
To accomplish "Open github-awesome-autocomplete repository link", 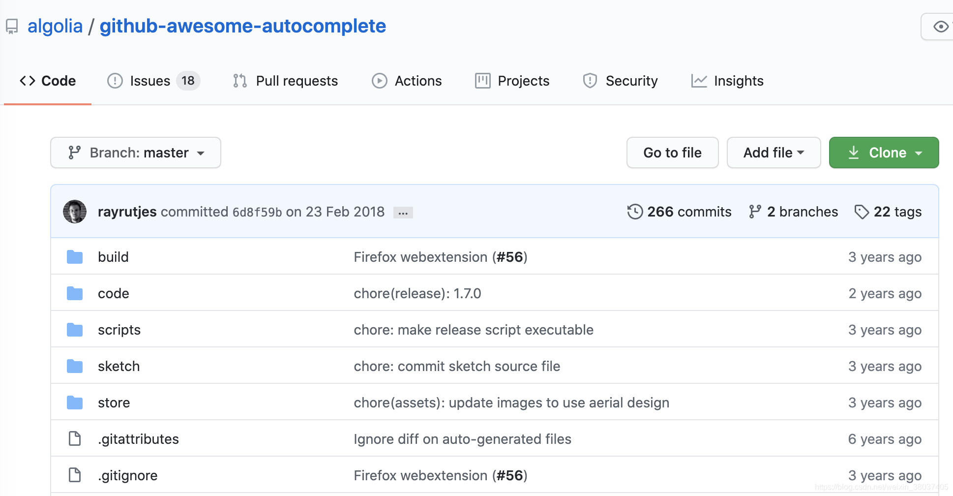I will click(243, 26).
